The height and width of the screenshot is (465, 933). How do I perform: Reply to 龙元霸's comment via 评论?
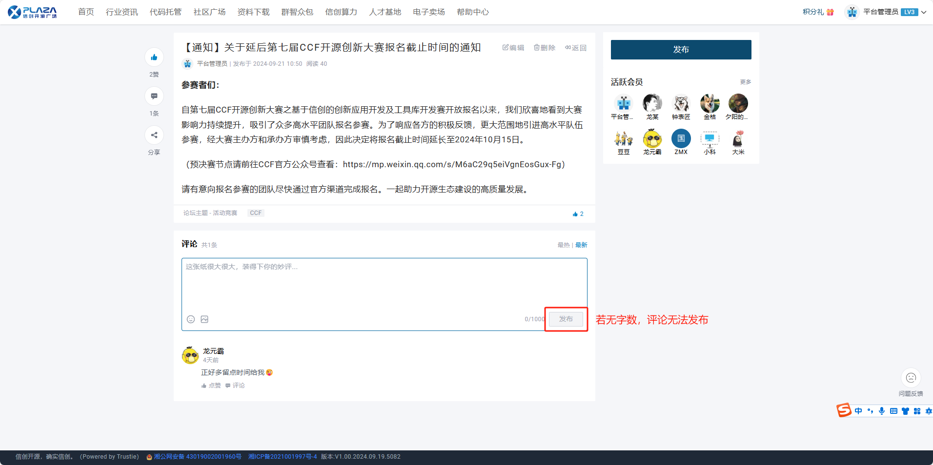[235, 386]
